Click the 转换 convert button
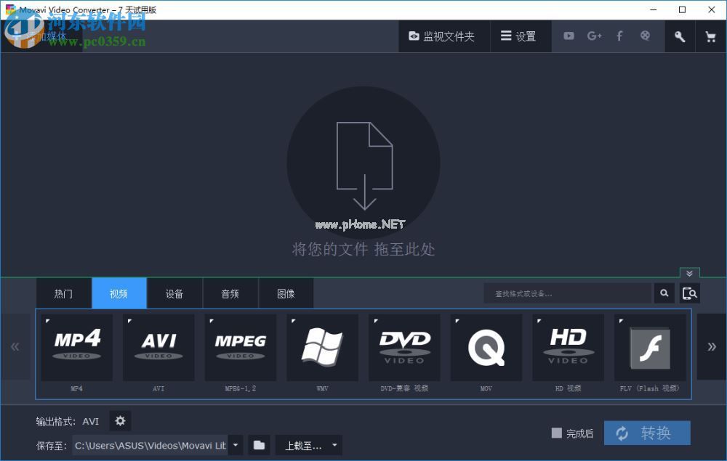Screen dimensions: 727x461 pos(647,433)
